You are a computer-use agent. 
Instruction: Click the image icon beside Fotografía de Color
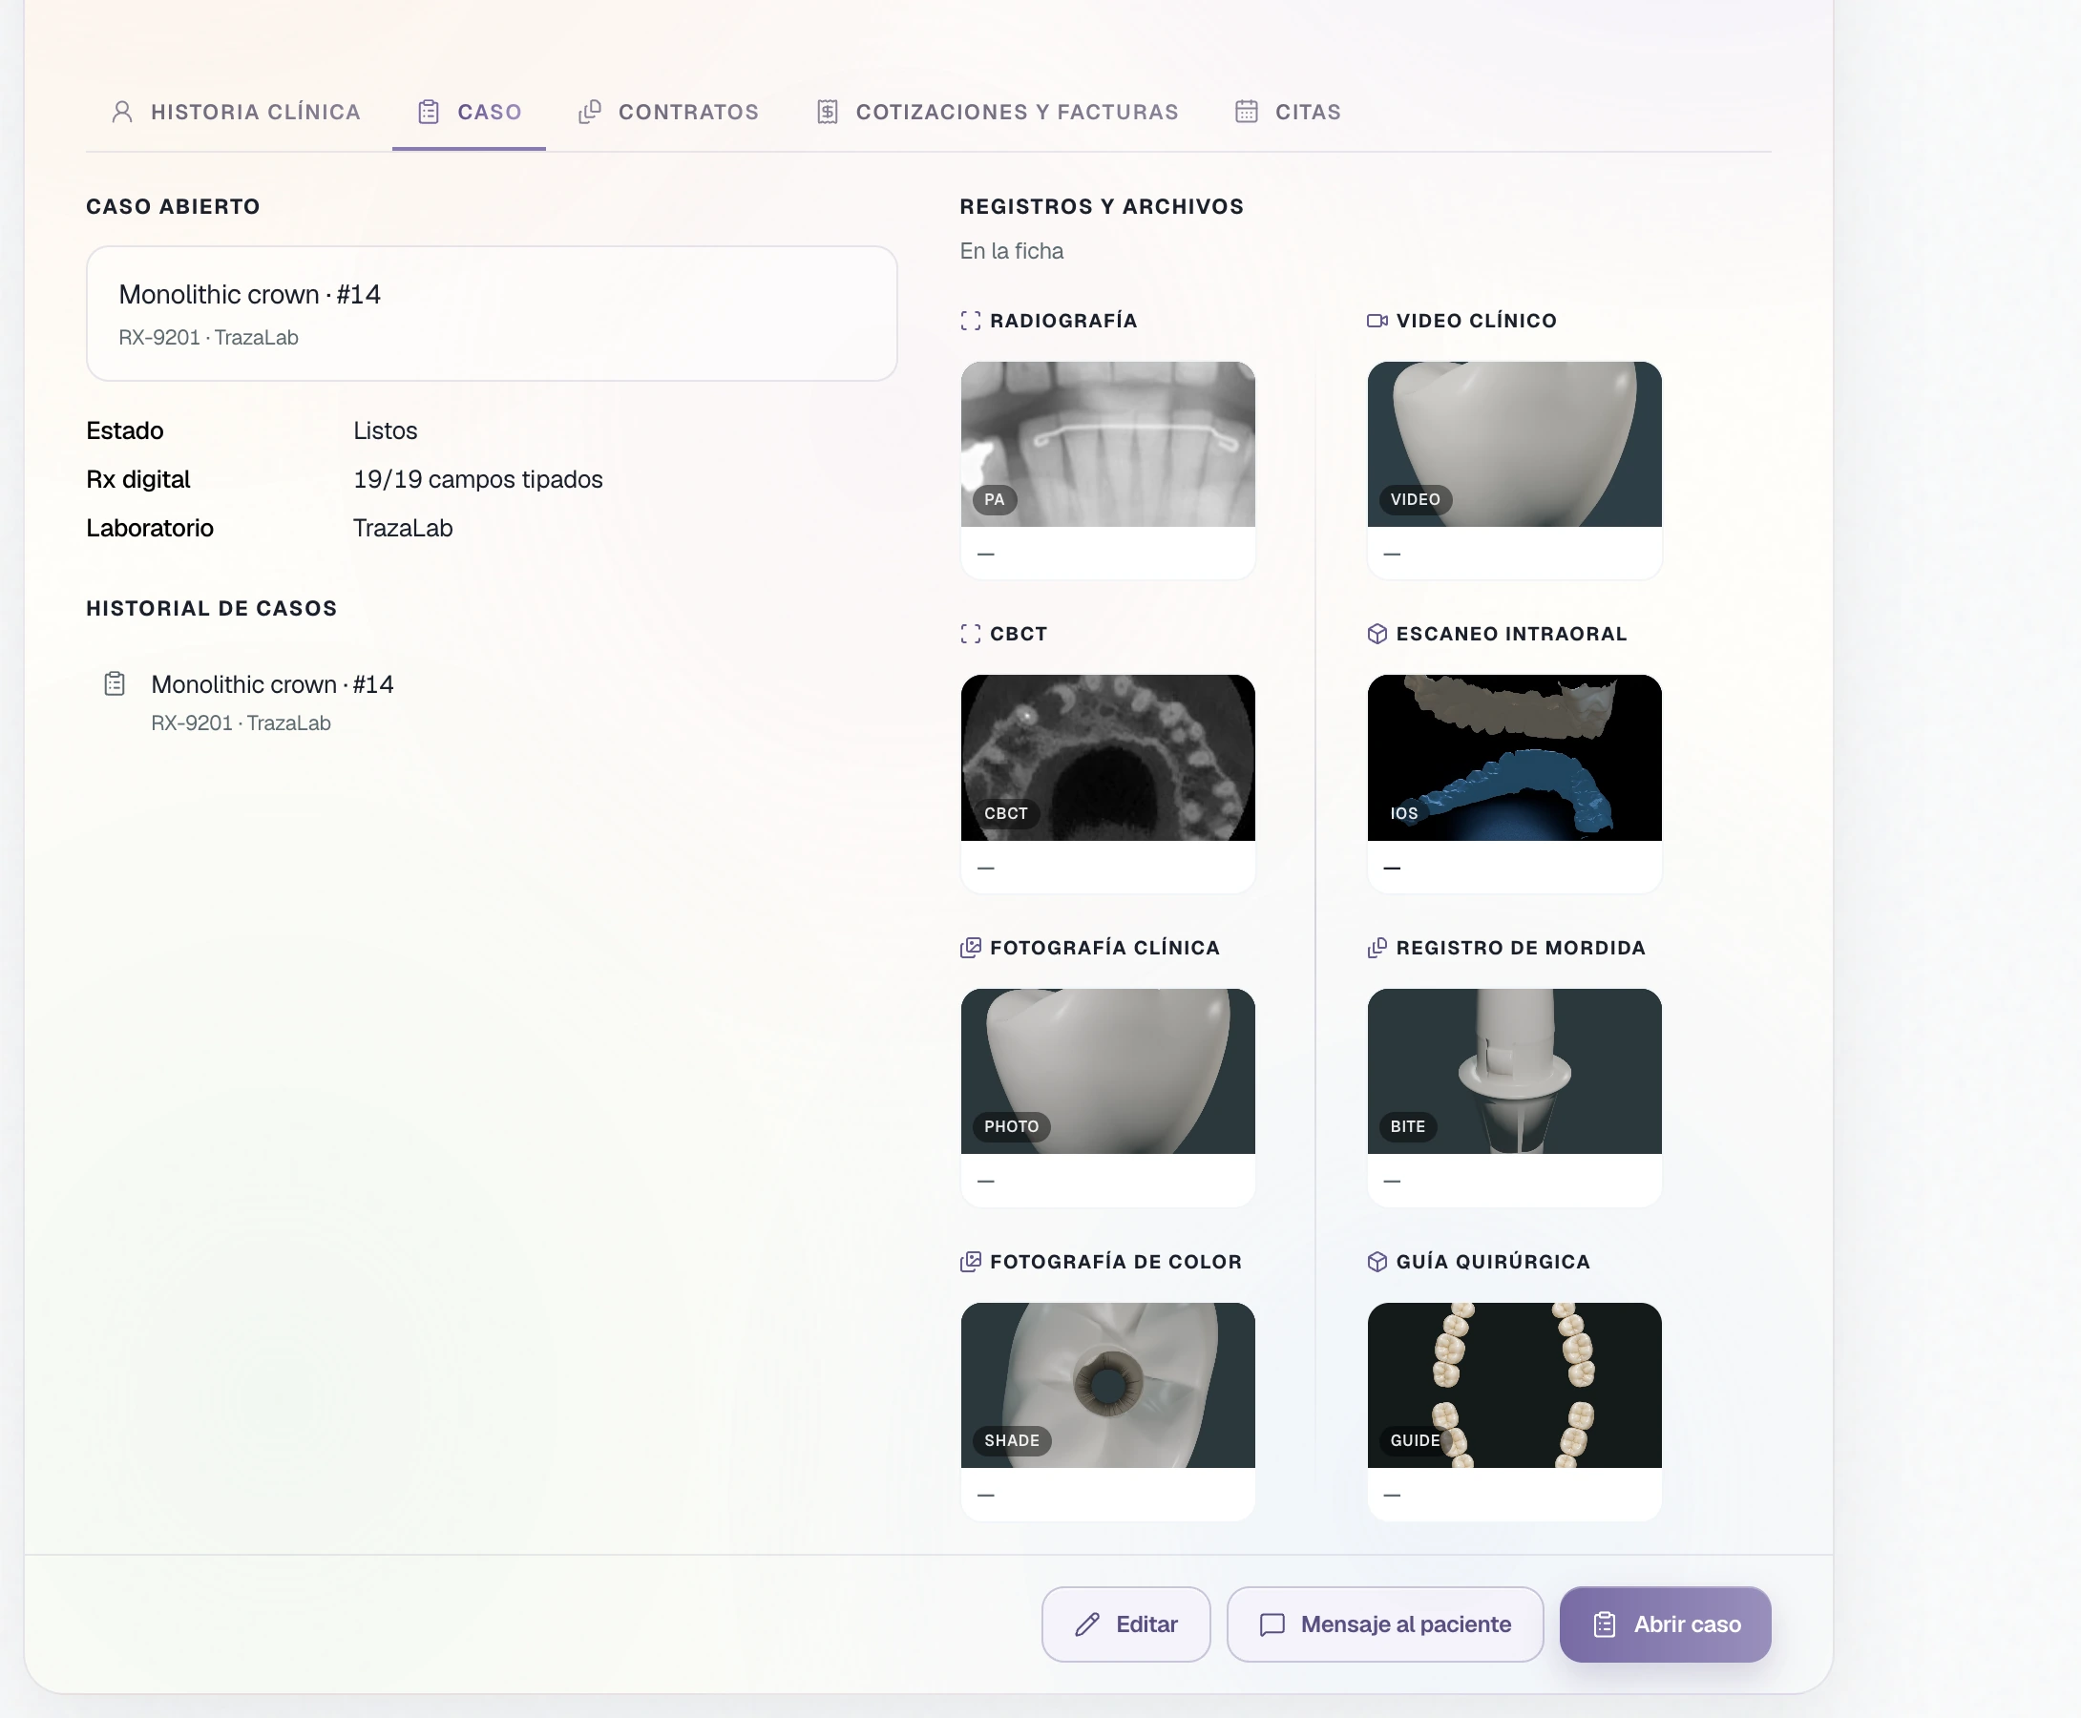971,1262
